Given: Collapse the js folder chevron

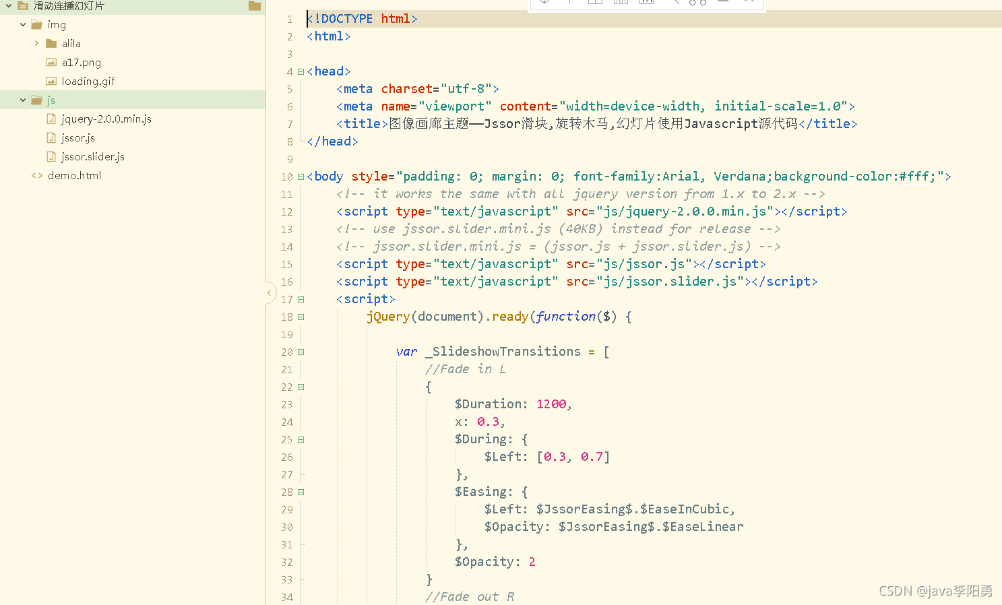Looking at the screenshot, I should (23, 100).
